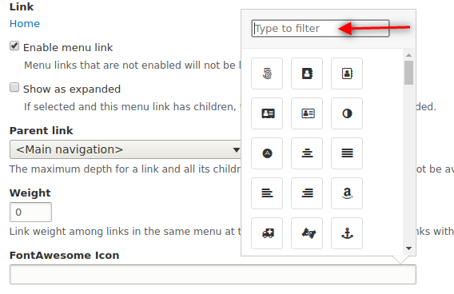
Task: Pick the align justify icon
Action: coord(347,153)
